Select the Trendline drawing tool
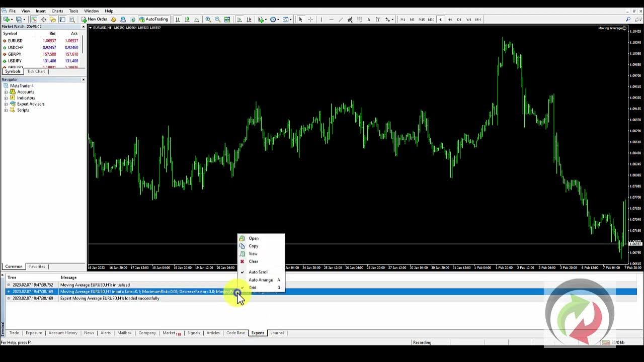 coord(341,20)
